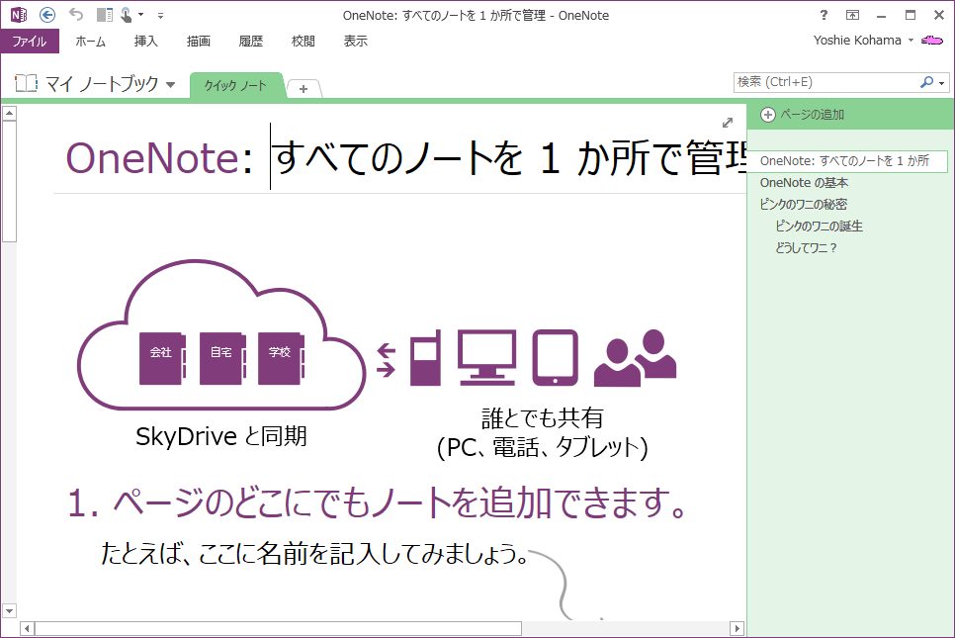Viewport: 955px width, 638px height.
Task: Click the page title すべてのノートを 1 か所で管理
Action: pyautogui.click(x=509, y=158)
